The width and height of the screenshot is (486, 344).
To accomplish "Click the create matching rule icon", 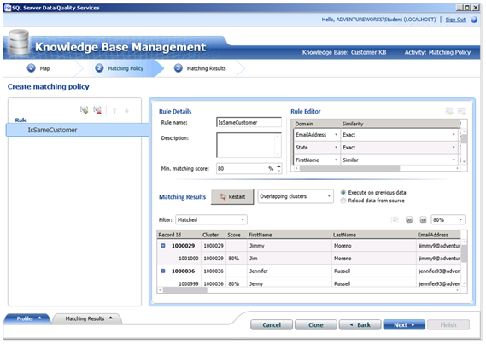I will tap(84, 110).
